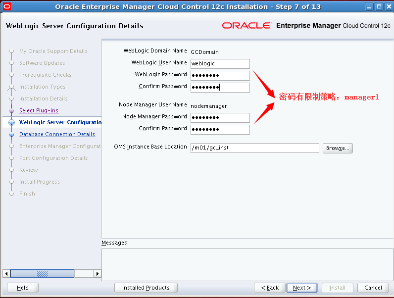The height and width of the screenshot is (298, 394).
Task: Open the Database Connection Details step
Action: 57,134
